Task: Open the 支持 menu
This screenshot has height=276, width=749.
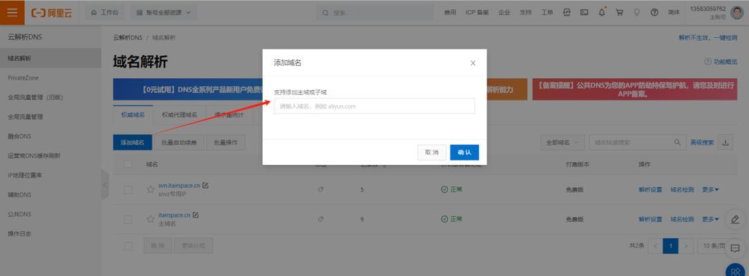Action: pyautogui.click(x=525, y=13)
